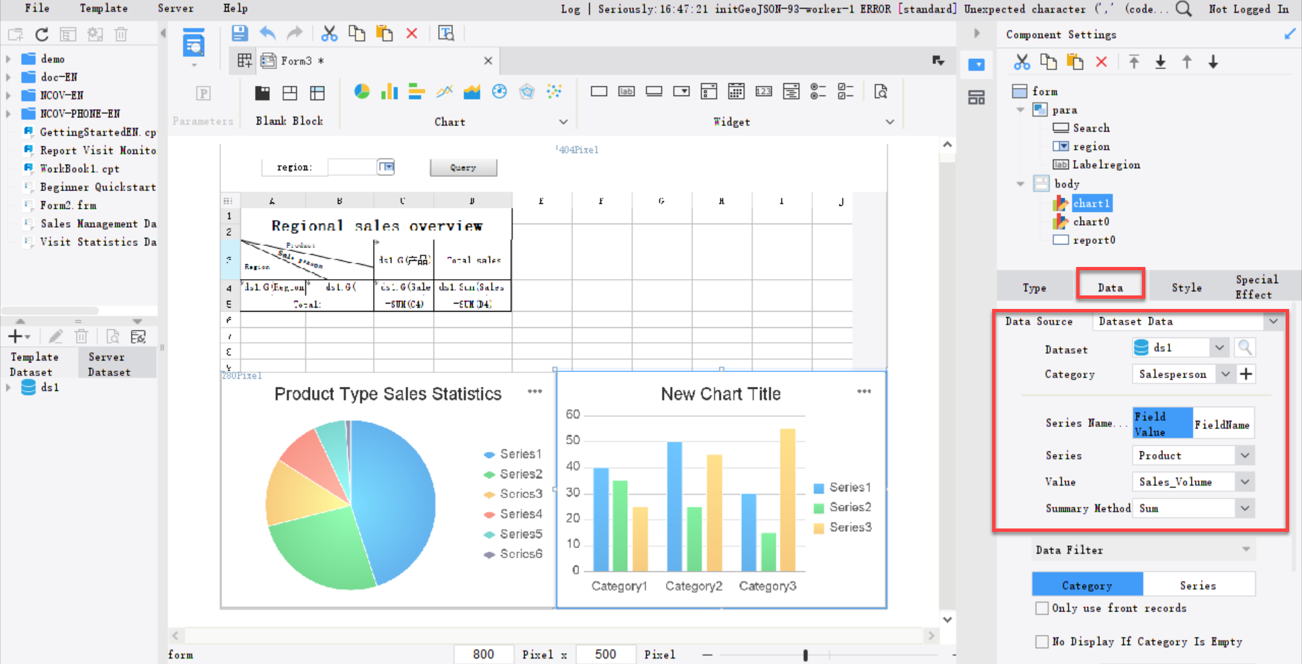Insert a scatter chart from Chart group
The height and width of the screenshot is (664, 1302).
coord(555,91)
